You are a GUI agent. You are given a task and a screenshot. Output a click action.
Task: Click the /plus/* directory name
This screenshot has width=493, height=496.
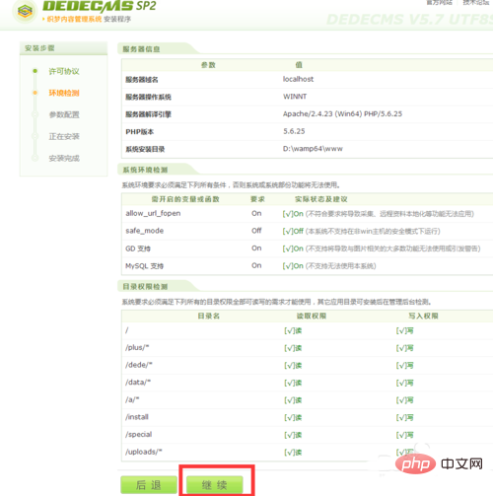click(x=137, y=347)
